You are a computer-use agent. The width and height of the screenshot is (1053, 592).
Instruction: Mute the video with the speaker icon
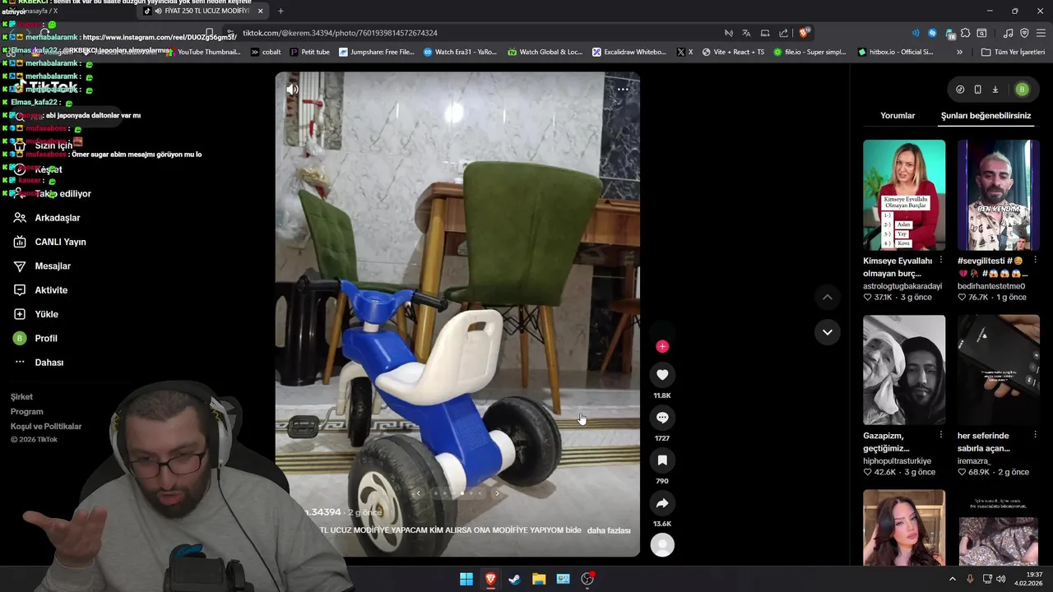point(292,89)
